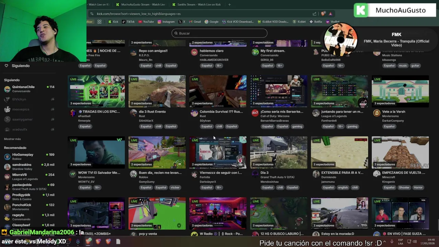
Task: Click english tag under jamonunu stream
Action: tap(343, 188)
